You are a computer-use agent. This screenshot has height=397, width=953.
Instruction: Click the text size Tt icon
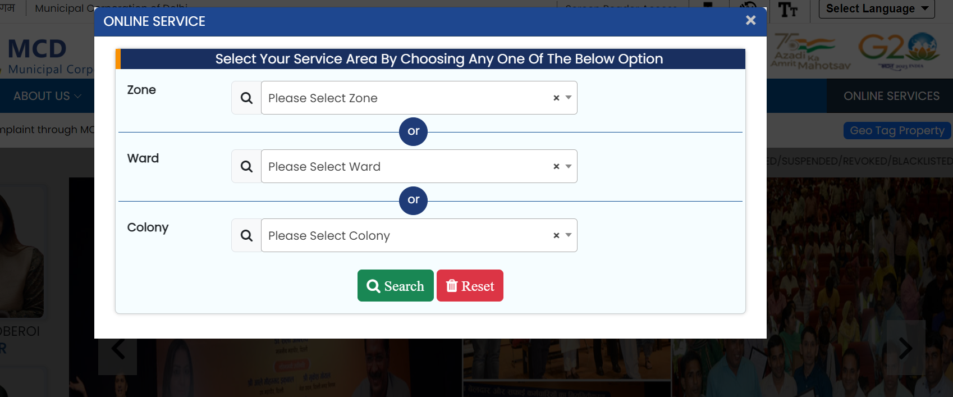[788, 10]
